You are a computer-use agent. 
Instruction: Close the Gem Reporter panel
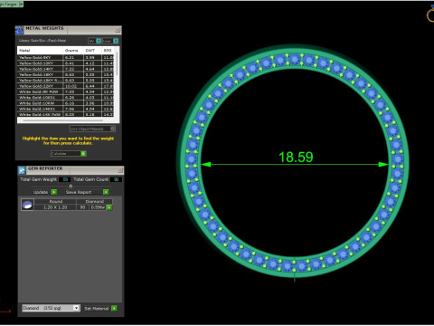(120, 170)
